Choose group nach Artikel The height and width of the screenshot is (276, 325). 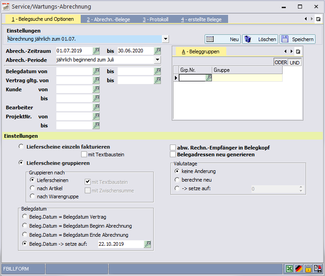point(32,188)
